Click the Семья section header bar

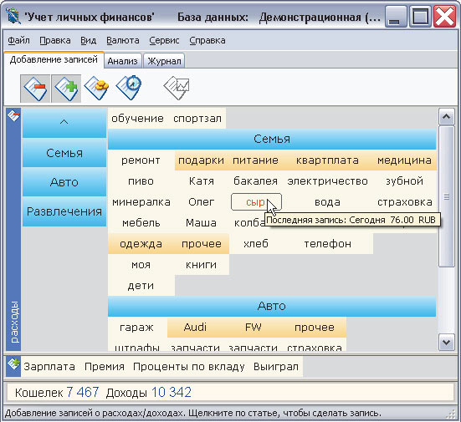[x=272, y=139]
